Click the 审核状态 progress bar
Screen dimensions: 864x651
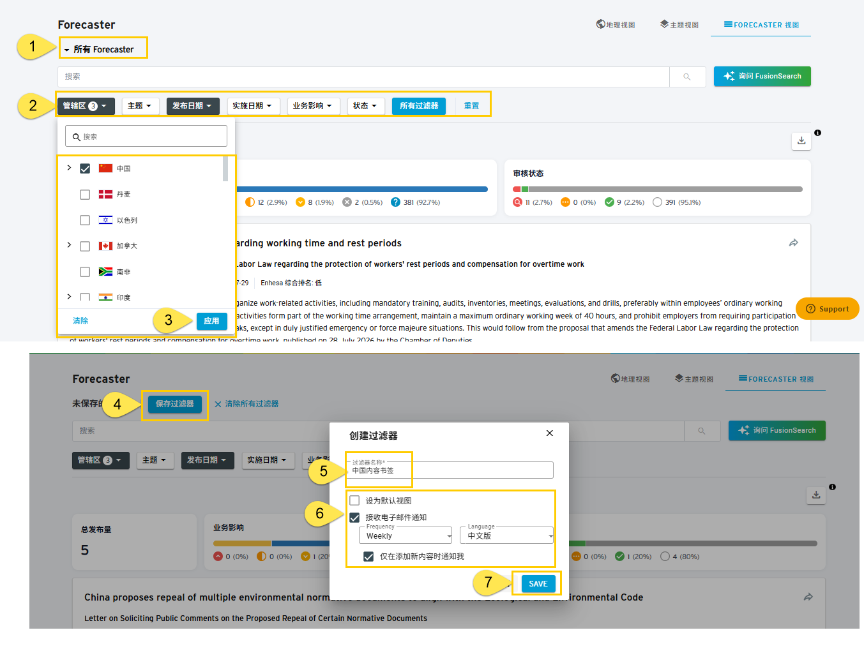pyautogui.click(x=658, y=189)
